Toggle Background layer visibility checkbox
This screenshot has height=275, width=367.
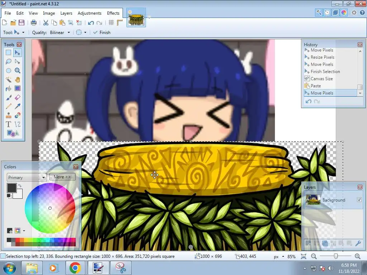coord(359,200)
